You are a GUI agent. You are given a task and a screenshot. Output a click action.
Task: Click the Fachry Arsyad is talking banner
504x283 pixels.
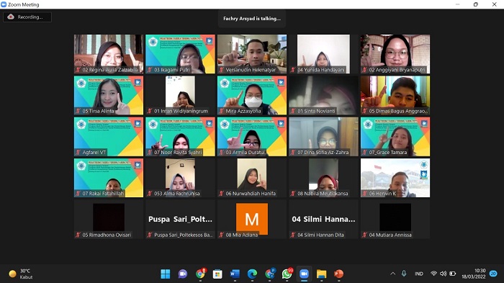252,19
